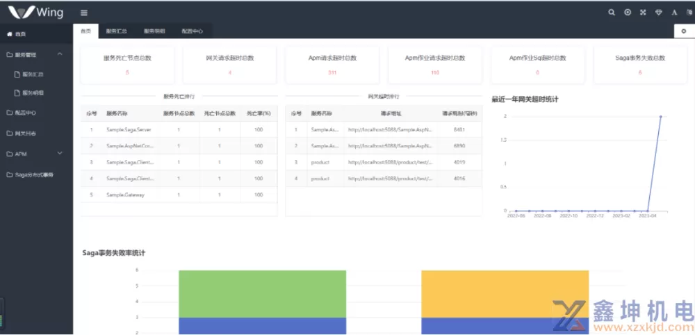This screenshot has height=335, width=695.
Task: Click the rightmost icon in the header bar
Action: 689,13
